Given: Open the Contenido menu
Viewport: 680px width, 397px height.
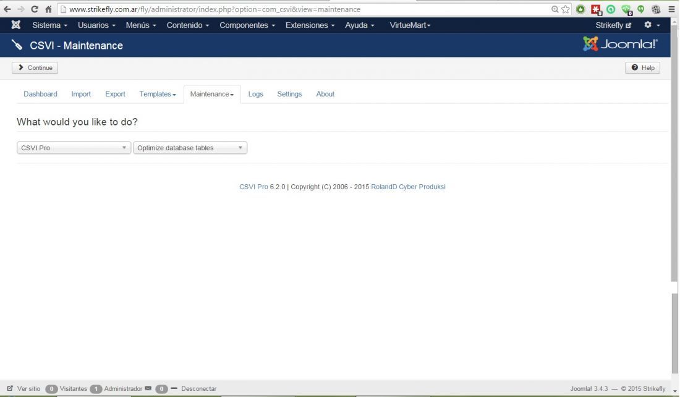Looking at the screenshot, I should tap(188, 25).
